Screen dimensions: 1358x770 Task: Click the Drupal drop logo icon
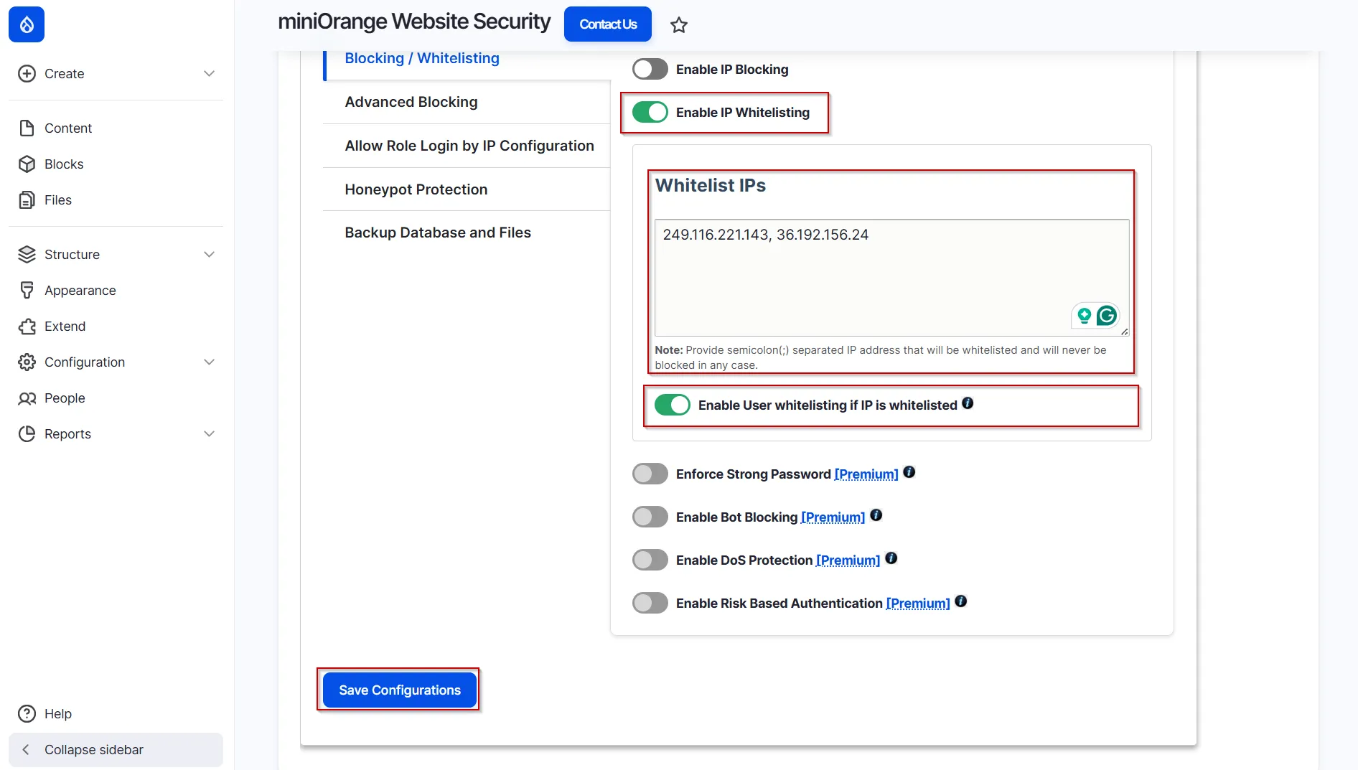pyautogui.click(x=27, y=24)
